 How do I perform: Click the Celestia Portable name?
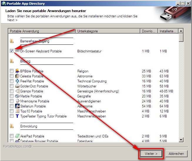click(32, 76)
